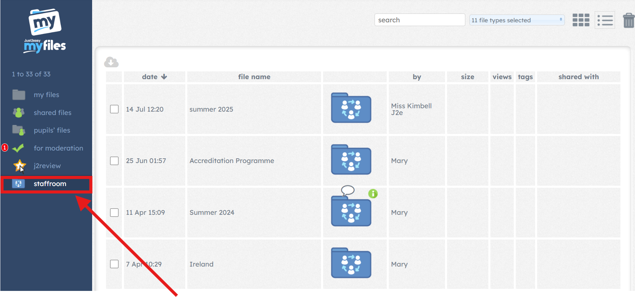This screenshot has height=297, width=635.
Task: Click the for moderation green tick icon
Action: (x=18, y=148)
